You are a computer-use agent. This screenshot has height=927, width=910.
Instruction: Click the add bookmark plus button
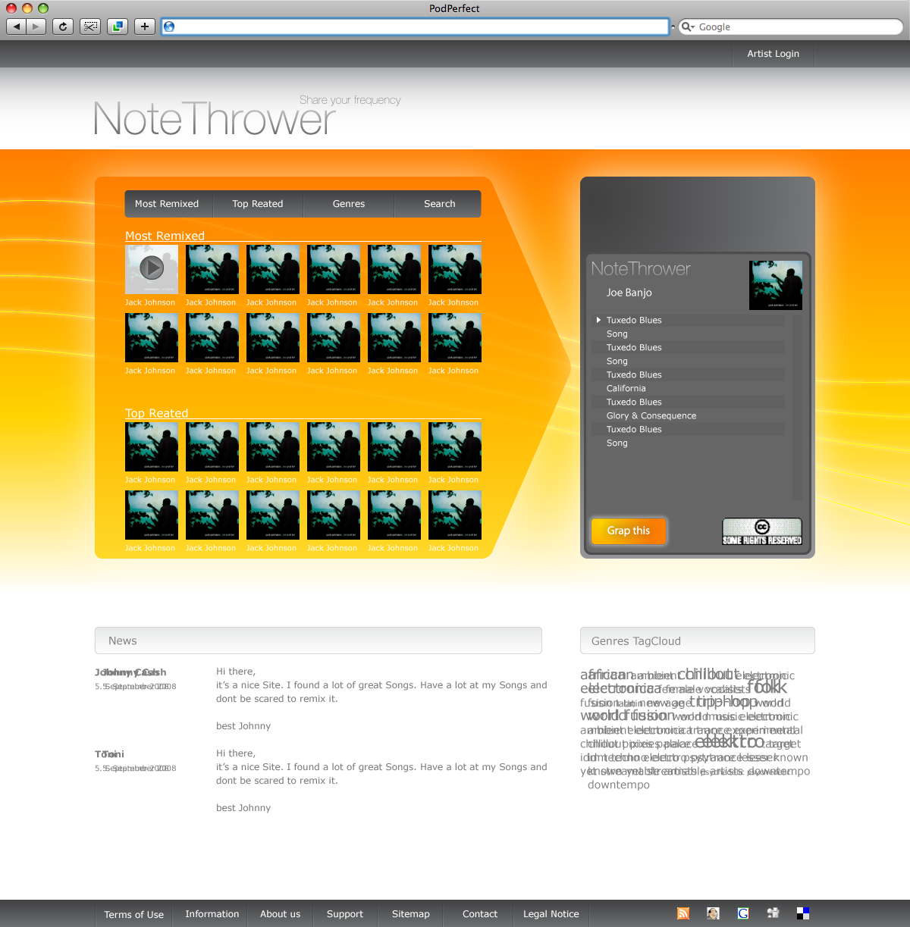(x=144, y=27)
